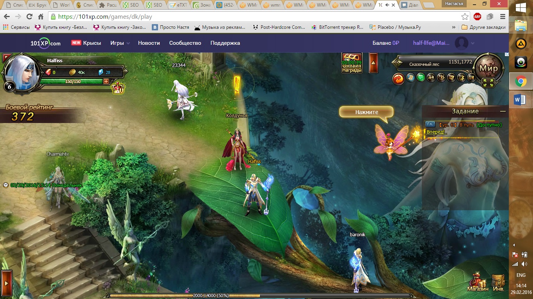Click the yellow exclamation quest marker
533x299 pixels.
237,83
